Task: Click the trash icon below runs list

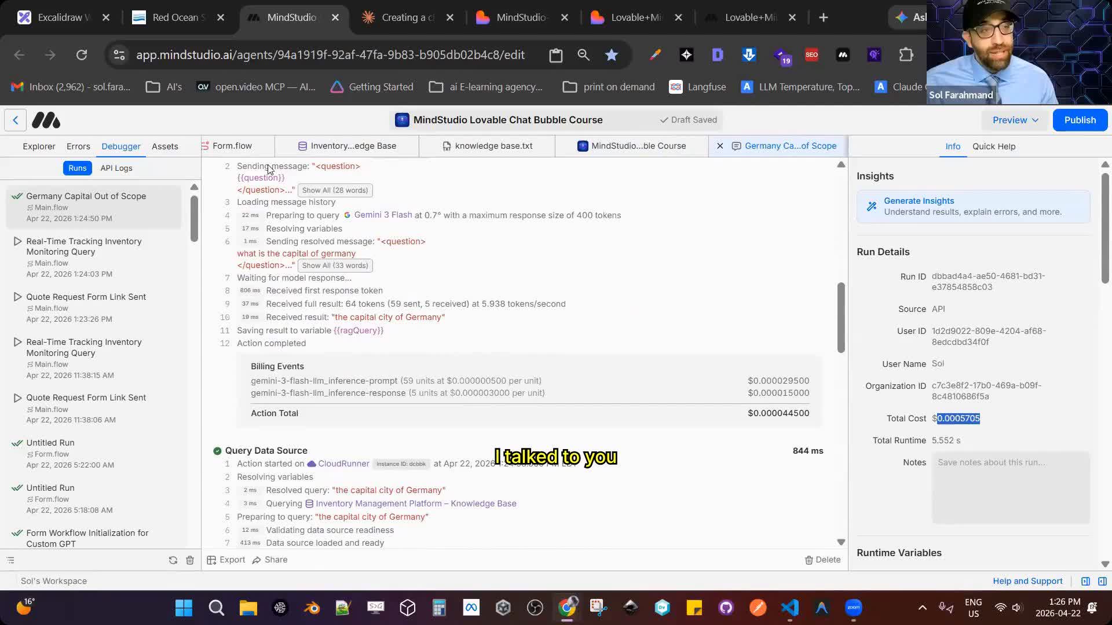Action: tap(190, 560)
